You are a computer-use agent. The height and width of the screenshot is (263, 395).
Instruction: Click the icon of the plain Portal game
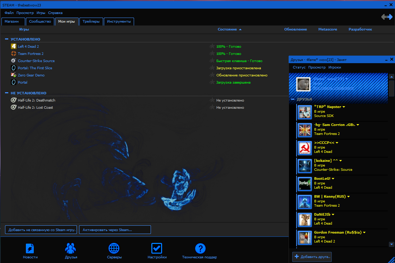coord(14,82)
